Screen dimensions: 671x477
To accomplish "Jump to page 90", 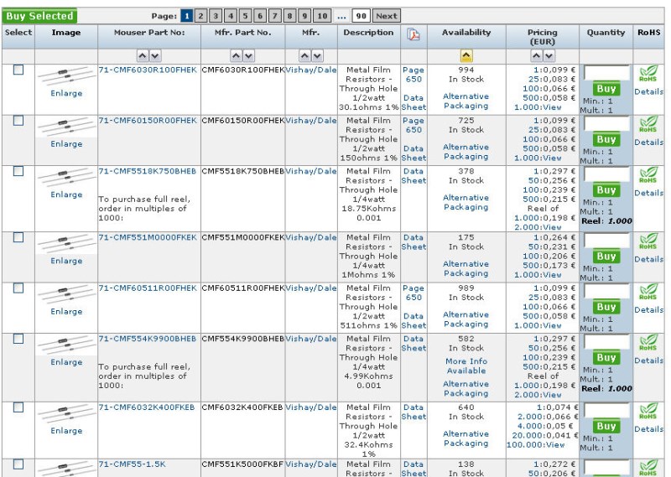I will coord(362,16).
